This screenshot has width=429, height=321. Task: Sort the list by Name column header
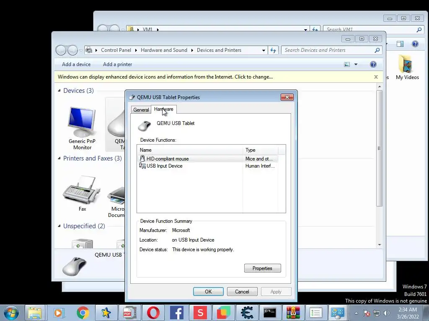(190, 150)
